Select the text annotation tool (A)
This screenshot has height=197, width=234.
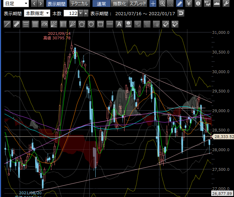119,24
